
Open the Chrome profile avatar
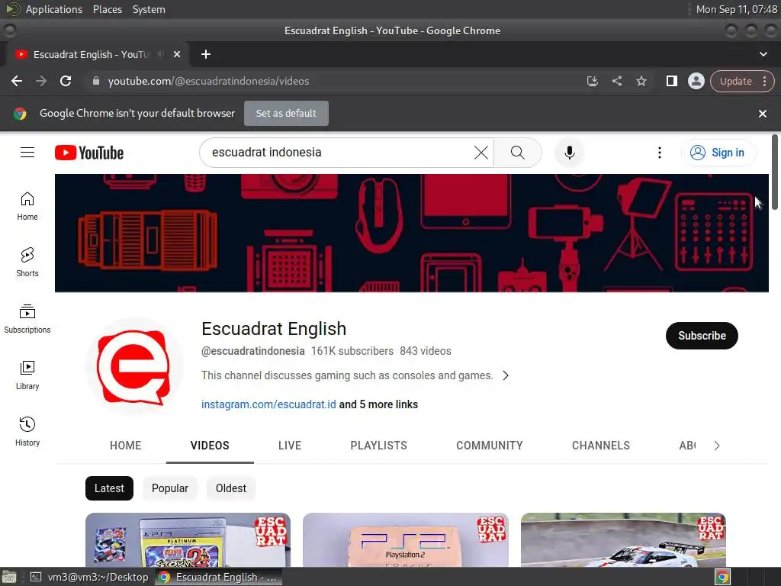pyautogui.click(x=696, y=81)
